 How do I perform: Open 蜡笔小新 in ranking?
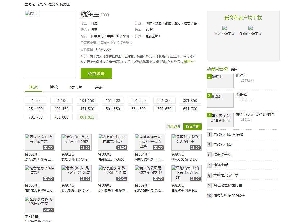click(221, 165)
